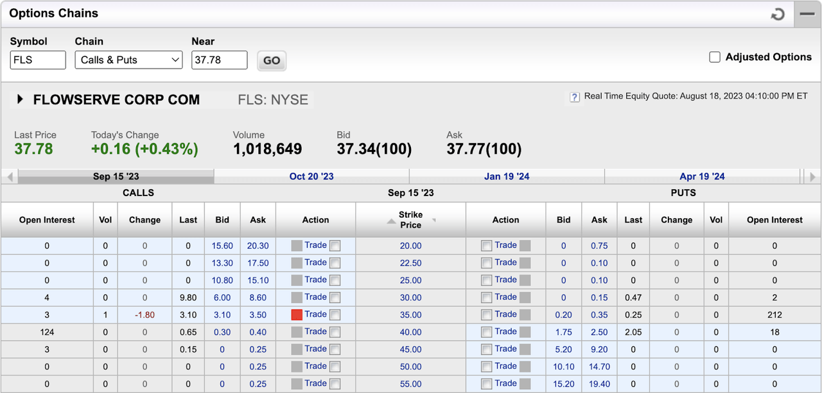This screenshot has width=822, height=393.
Task: Enable the Adjusted Options checkbox
Action: click(715, 57)
